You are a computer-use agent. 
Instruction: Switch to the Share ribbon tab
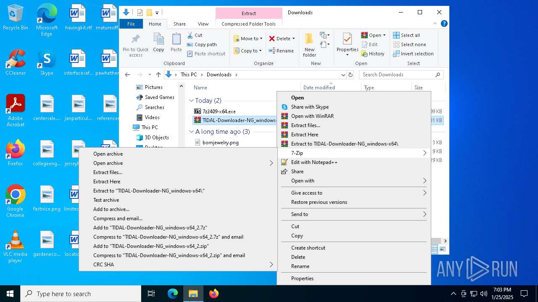pos(179,24)
